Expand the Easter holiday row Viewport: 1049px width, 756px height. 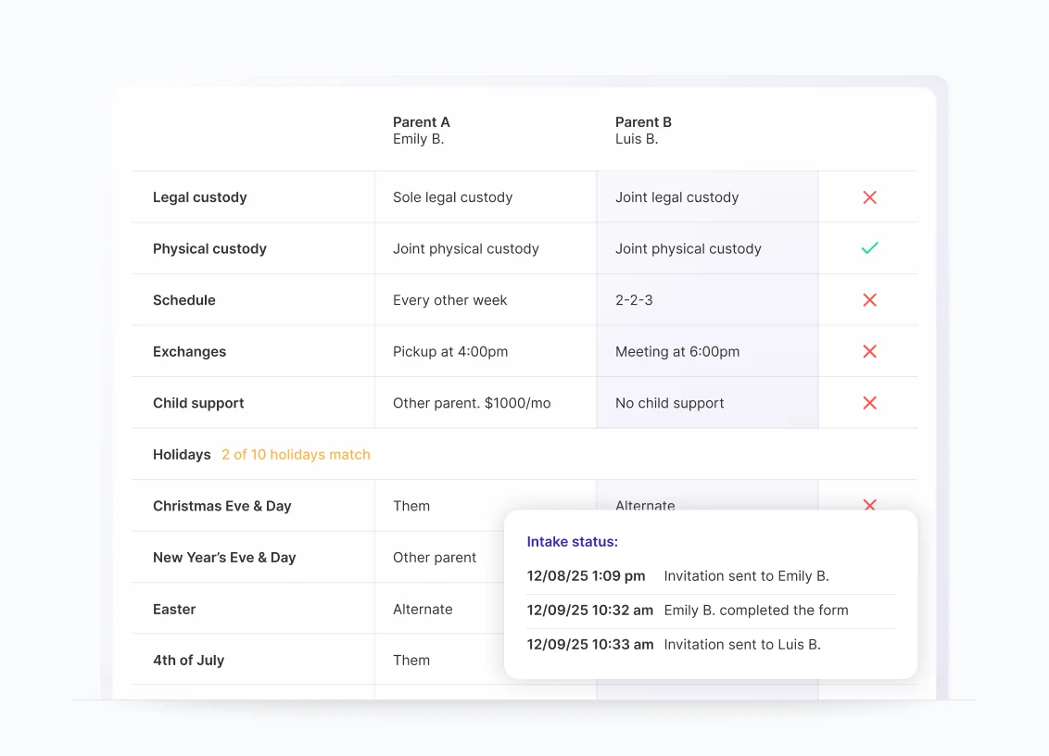(x=174, y=609)
